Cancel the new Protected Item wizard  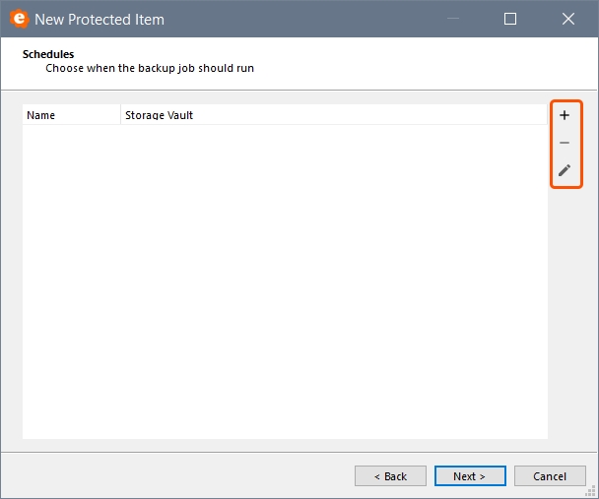[550, 476]
